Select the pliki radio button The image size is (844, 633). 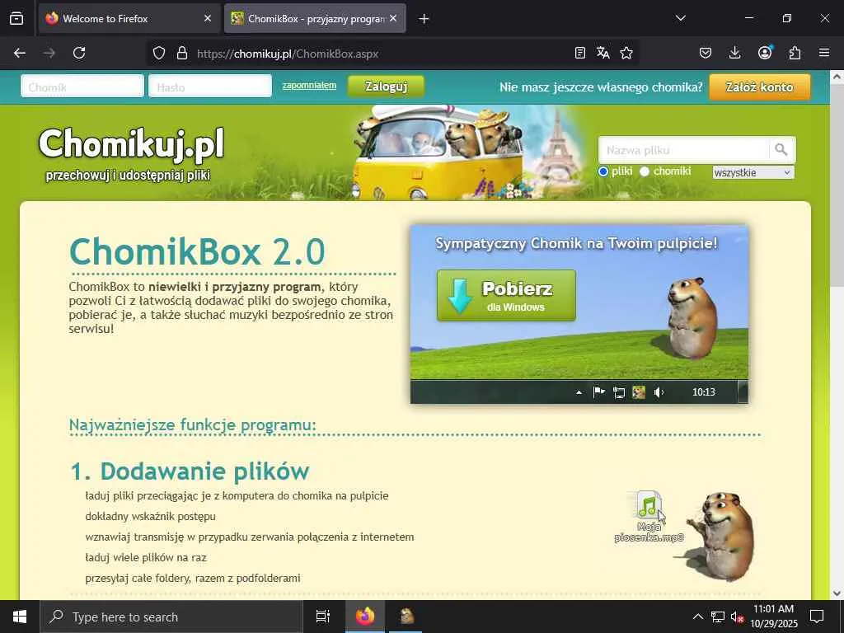(603, 171)
